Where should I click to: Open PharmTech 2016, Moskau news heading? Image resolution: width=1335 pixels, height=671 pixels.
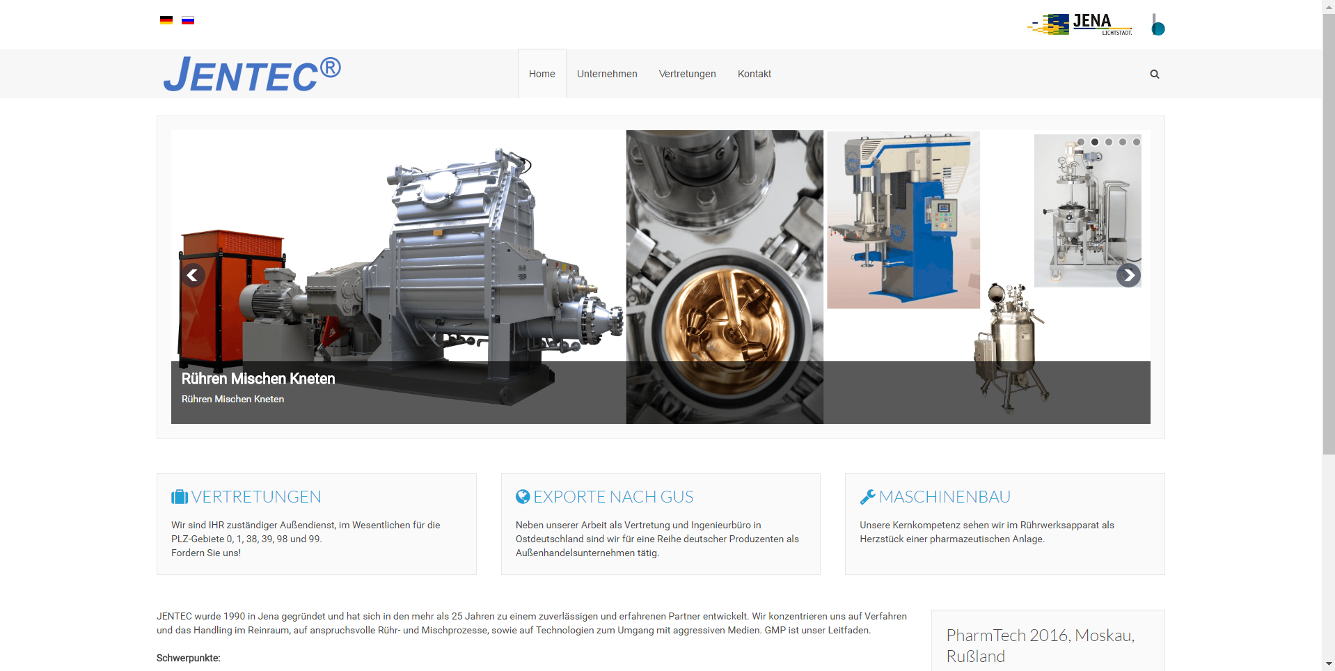(x=1041, y=646)
